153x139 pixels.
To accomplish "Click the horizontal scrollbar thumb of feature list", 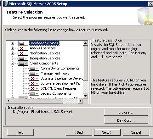I will click(x=37, y=101).
